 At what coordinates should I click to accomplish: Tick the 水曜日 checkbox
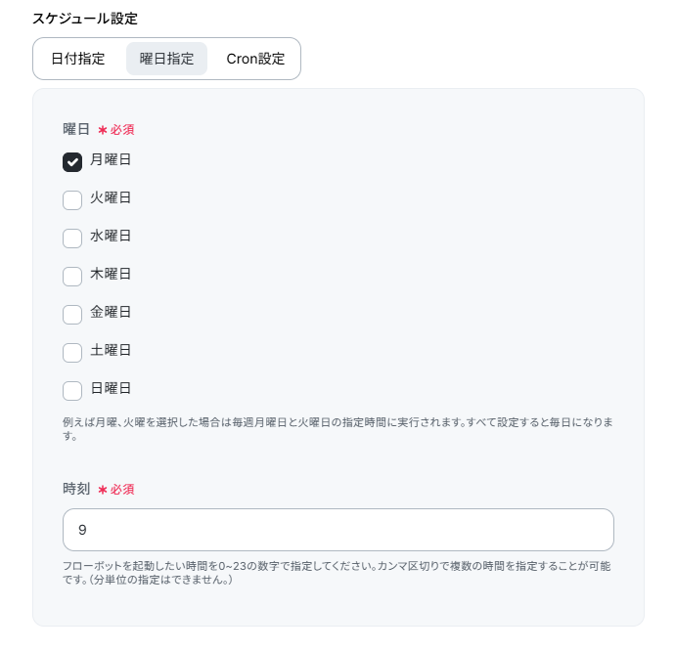[72, 239]
